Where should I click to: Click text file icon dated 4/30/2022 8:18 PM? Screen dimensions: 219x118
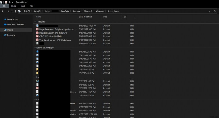tap(37, 103)
